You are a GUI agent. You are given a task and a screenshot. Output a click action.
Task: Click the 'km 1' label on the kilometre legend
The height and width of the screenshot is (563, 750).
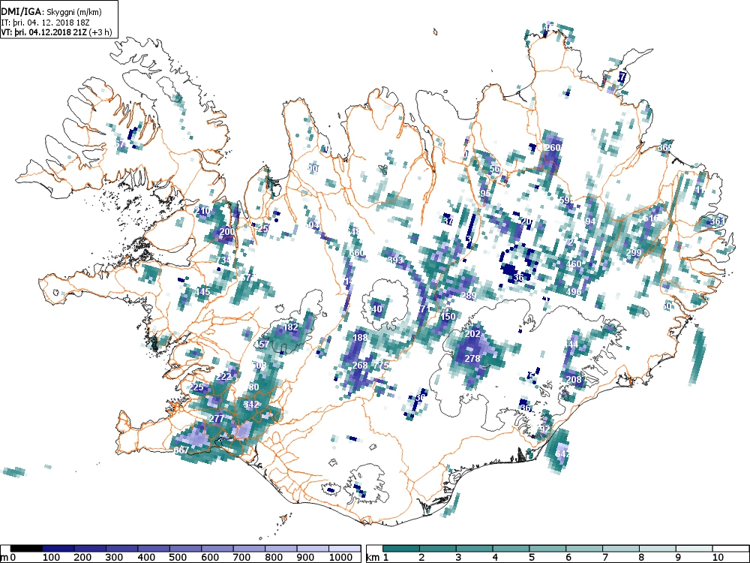(376, 557)
